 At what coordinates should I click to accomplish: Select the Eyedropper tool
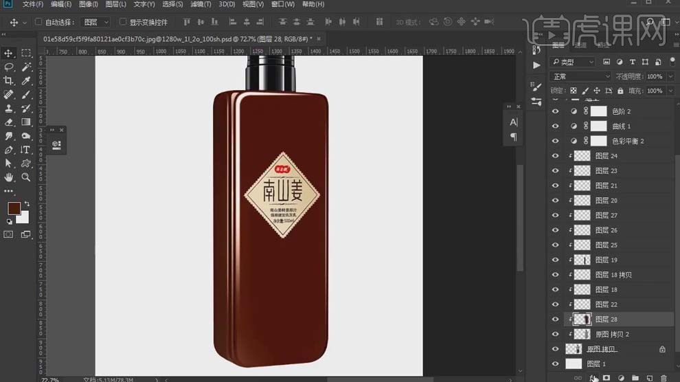(x=26, y=80)
